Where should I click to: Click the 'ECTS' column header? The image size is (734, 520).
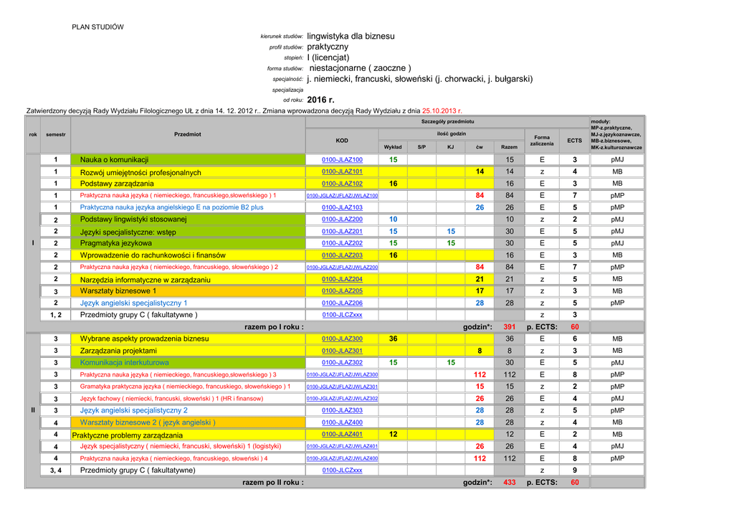pos(574,141)
